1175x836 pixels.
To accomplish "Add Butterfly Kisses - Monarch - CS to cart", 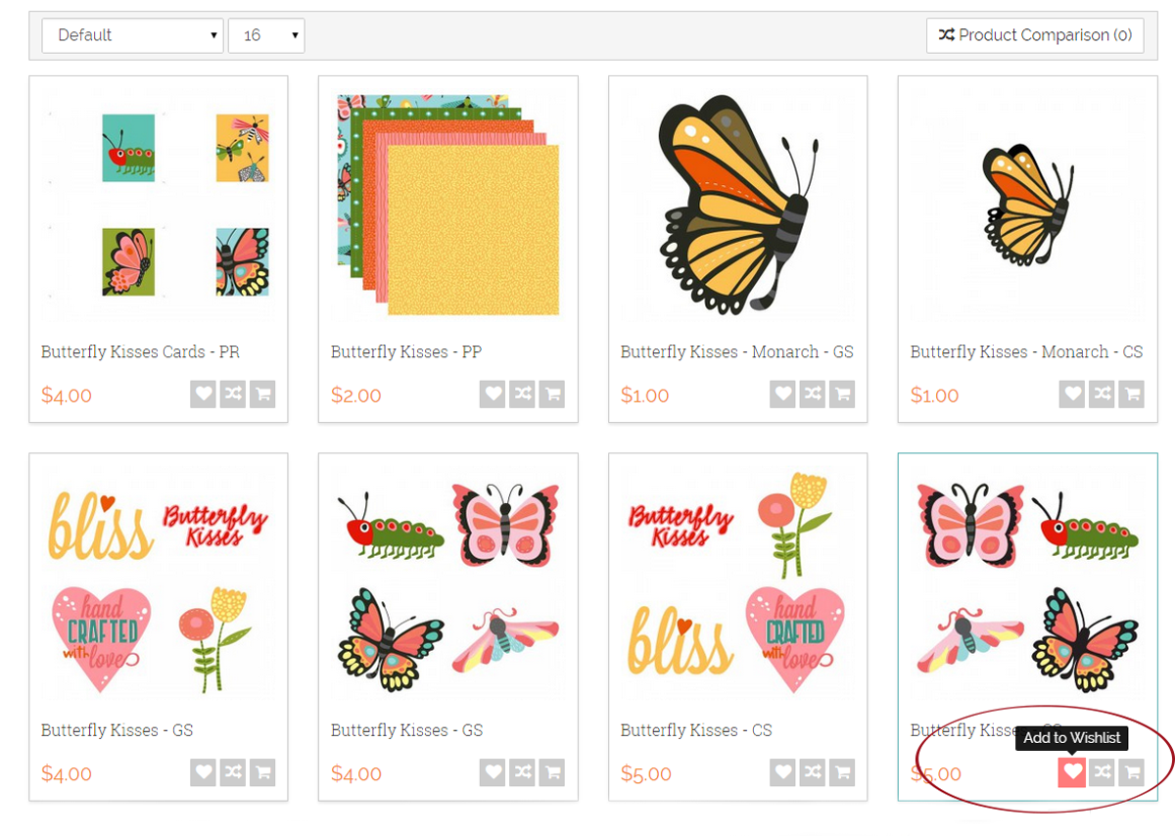I will point(1132,395).
